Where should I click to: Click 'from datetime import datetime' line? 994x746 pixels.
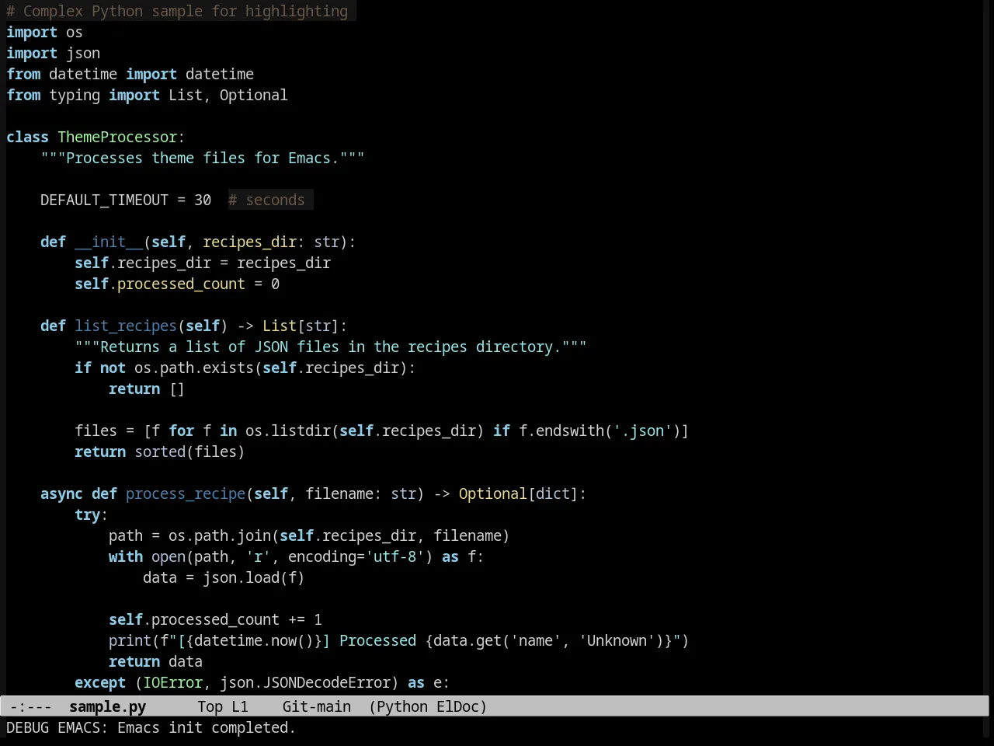(130, 74)
